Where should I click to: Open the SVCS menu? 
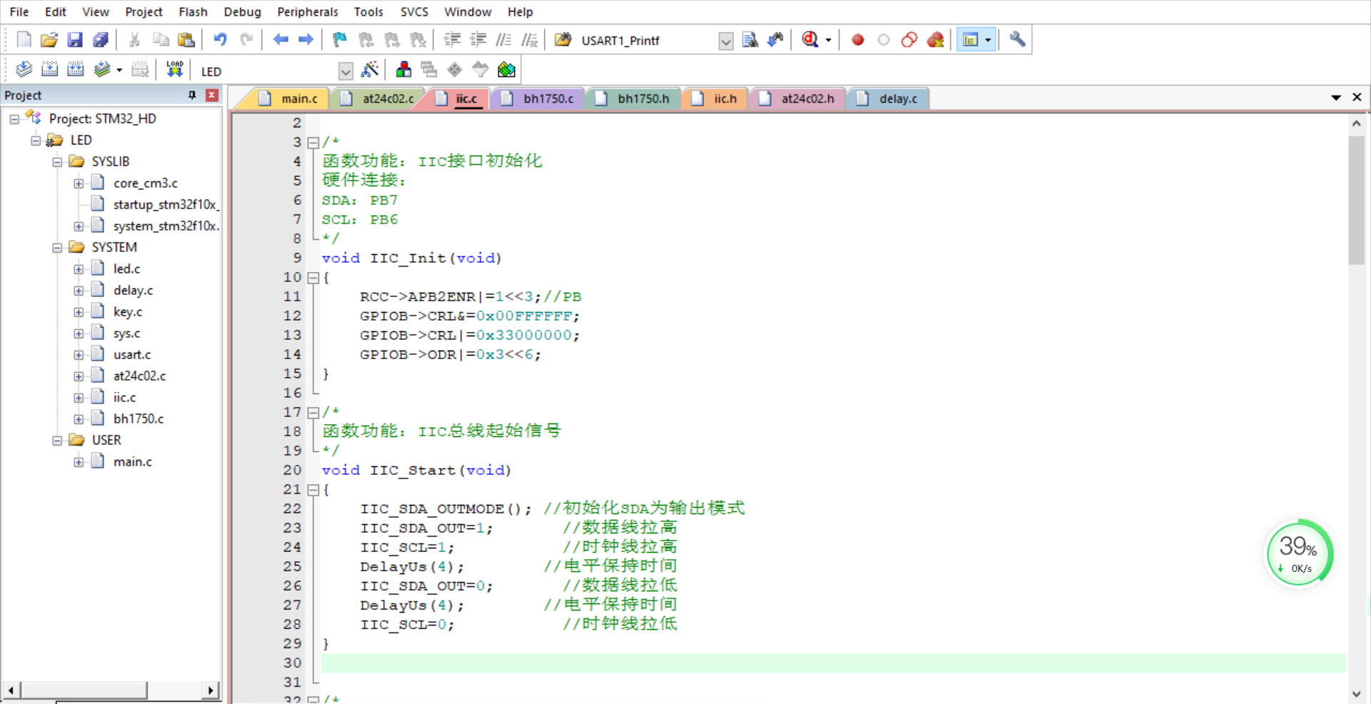414,11
